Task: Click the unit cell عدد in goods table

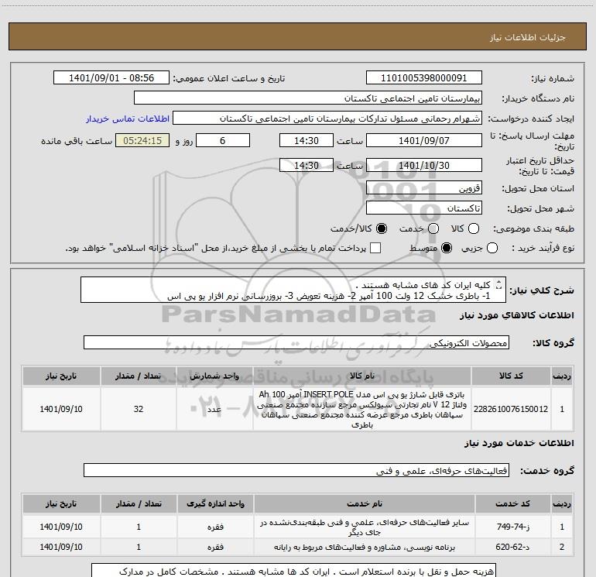Action: [214, 409]
